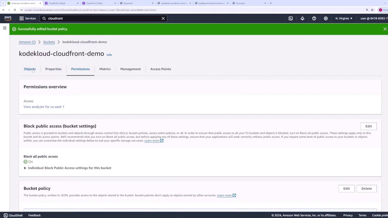388x218 pixels.
Task: Switch to the Properties tab
Action: [53, 69]
